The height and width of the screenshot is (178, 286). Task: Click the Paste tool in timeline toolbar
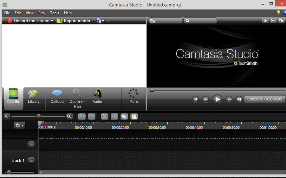[134, 116]
